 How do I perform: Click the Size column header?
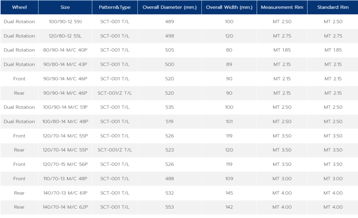(65, 7)
